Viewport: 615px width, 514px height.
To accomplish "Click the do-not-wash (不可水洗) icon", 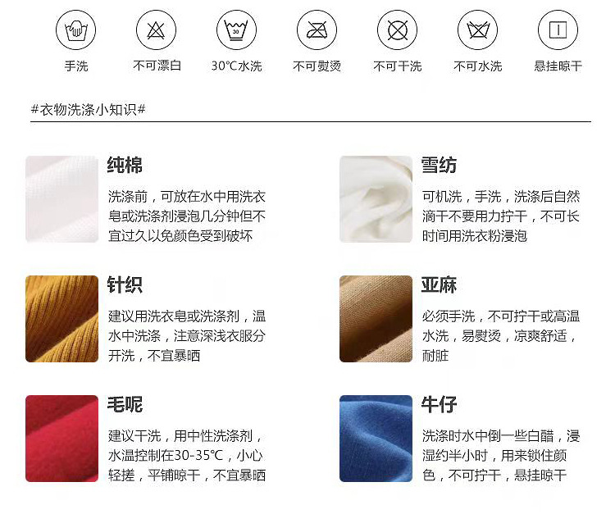I will (x=478, y=30).
